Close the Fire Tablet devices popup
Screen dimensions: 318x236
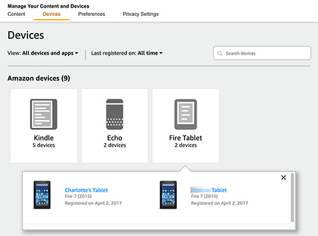(x=284, y=177)
